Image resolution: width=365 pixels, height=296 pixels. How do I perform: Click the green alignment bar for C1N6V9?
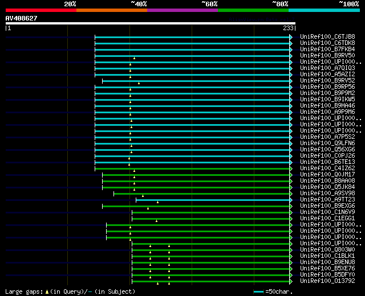point(210,213)
